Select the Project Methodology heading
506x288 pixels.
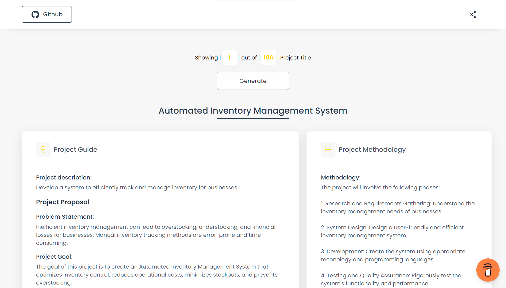pos(372,150)
